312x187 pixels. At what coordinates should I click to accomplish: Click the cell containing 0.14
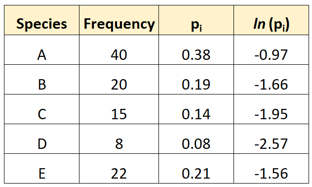tap(196, 109)
